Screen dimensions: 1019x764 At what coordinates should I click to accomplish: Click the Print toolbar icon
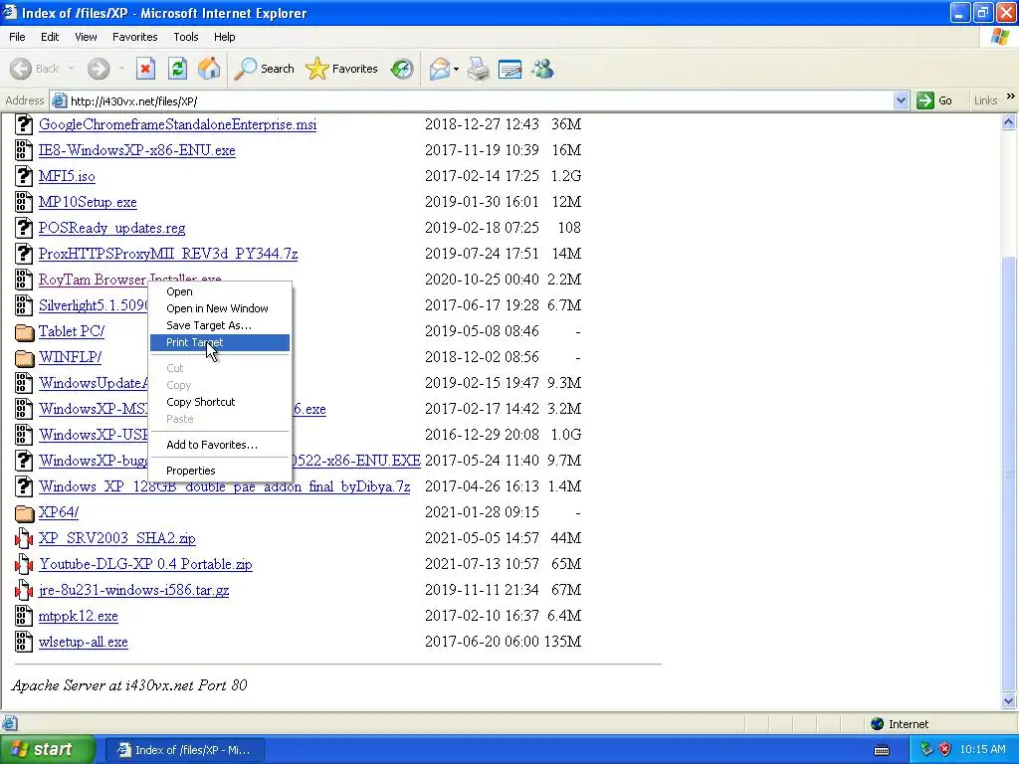tap(479, 69)
